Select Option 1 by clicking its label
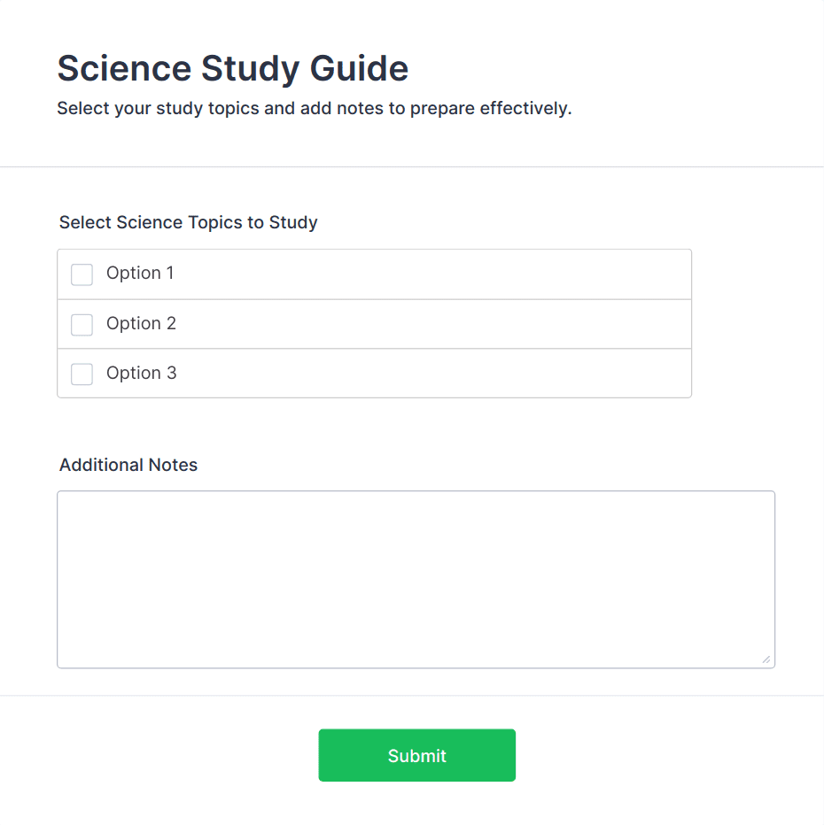 click(139, 274)
